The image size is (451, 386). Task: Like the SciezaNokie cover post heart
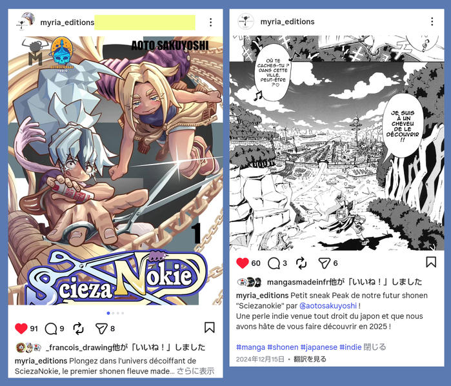coord(21,329)
